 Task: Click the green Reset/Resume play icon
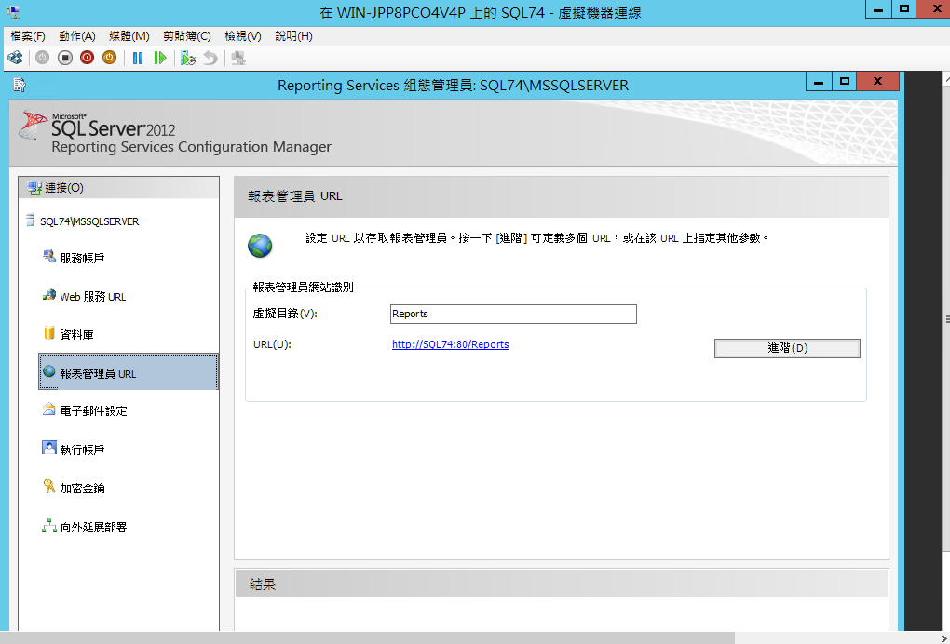click(160, 58)
